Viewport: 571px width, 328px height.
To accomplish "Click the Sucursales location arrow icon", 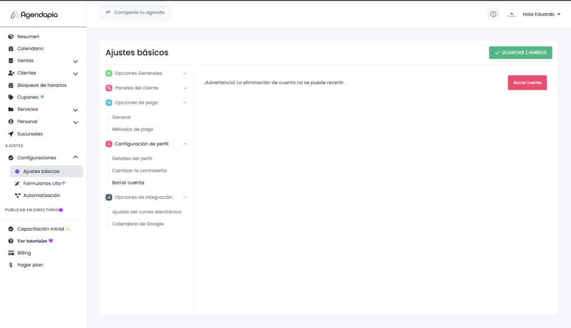I will (11, 134).
